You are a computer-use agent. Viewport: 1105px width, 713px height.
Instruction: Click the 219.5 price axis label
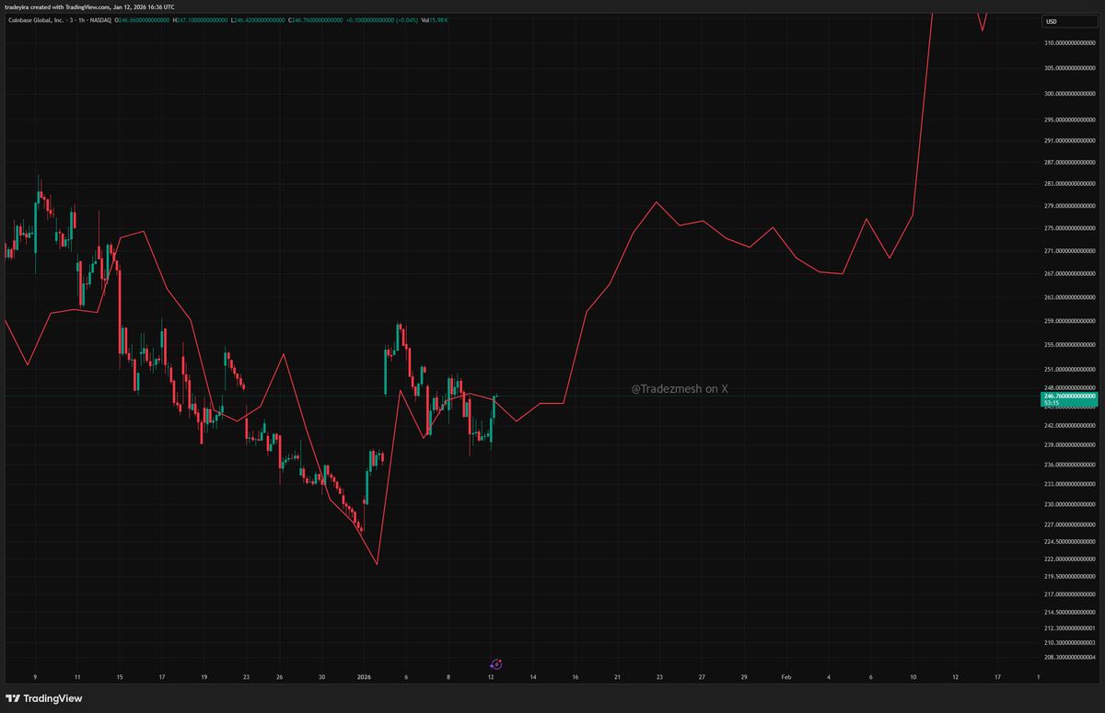tap(1069, 577)
